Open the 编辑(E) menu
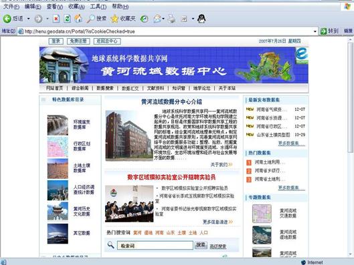The image size is (354, 265). 33,7
